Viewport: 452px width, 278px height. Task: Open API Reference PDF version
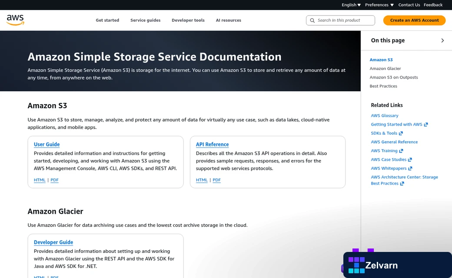[x=216, y=180]
